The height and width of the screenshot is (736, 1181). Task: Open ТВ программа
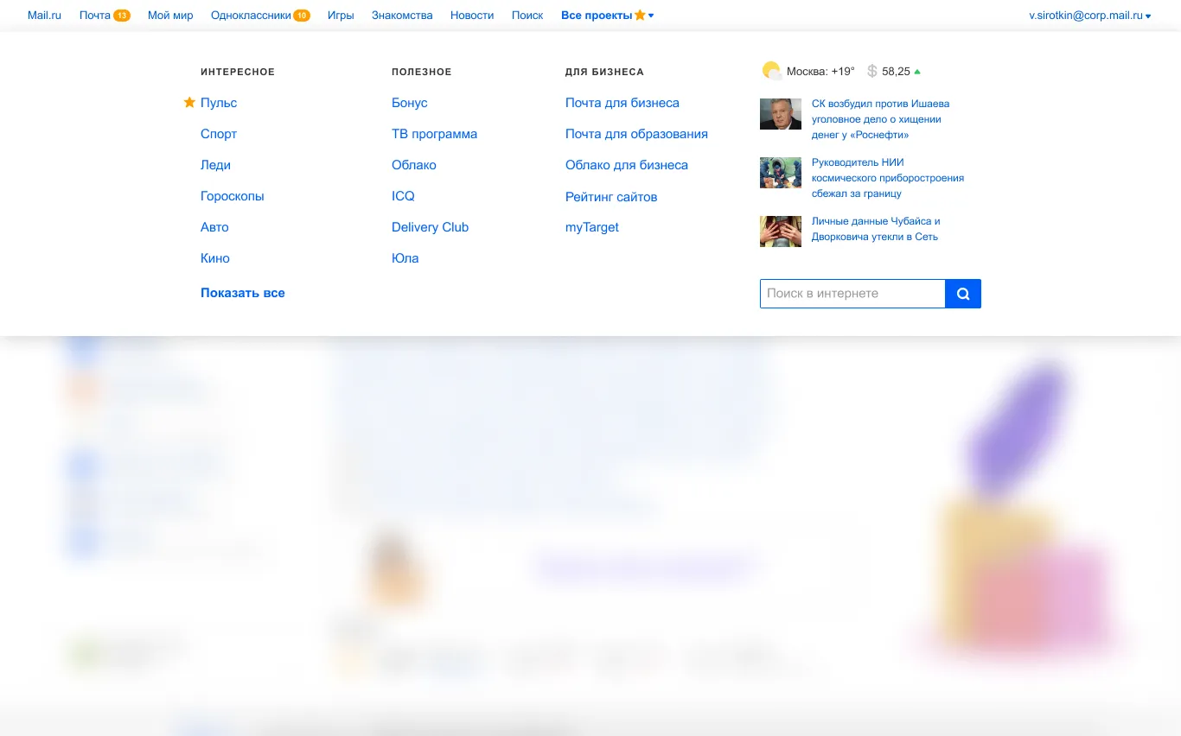coord(434,134)
